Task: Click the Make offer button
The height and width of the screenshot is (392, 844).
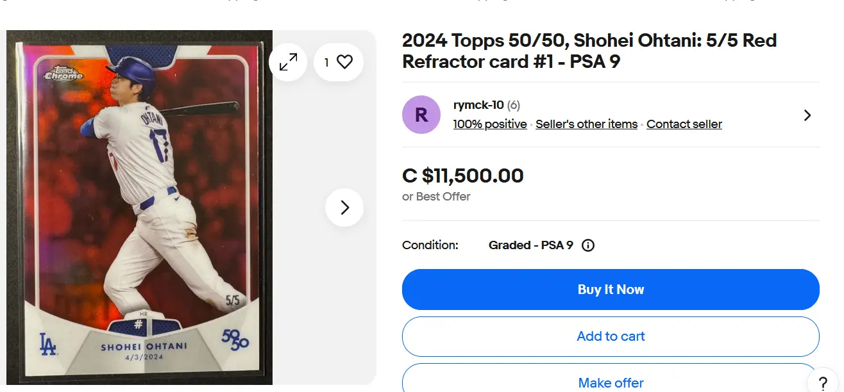Action: pos(611,381)
